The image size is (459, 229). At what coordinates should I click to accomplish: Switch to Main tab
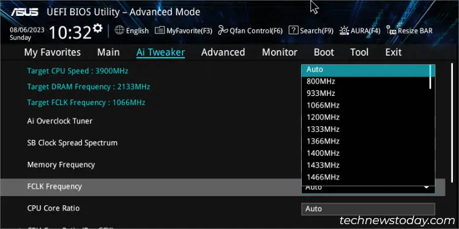point(108,53)
